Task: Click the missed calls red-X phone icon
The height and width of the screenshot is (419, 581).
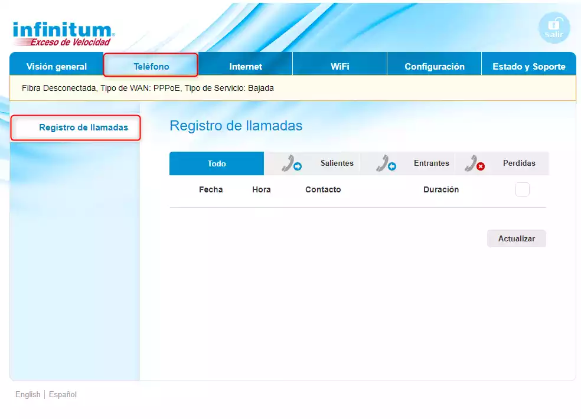Action: pyautogui.click(x=474, y=163)
